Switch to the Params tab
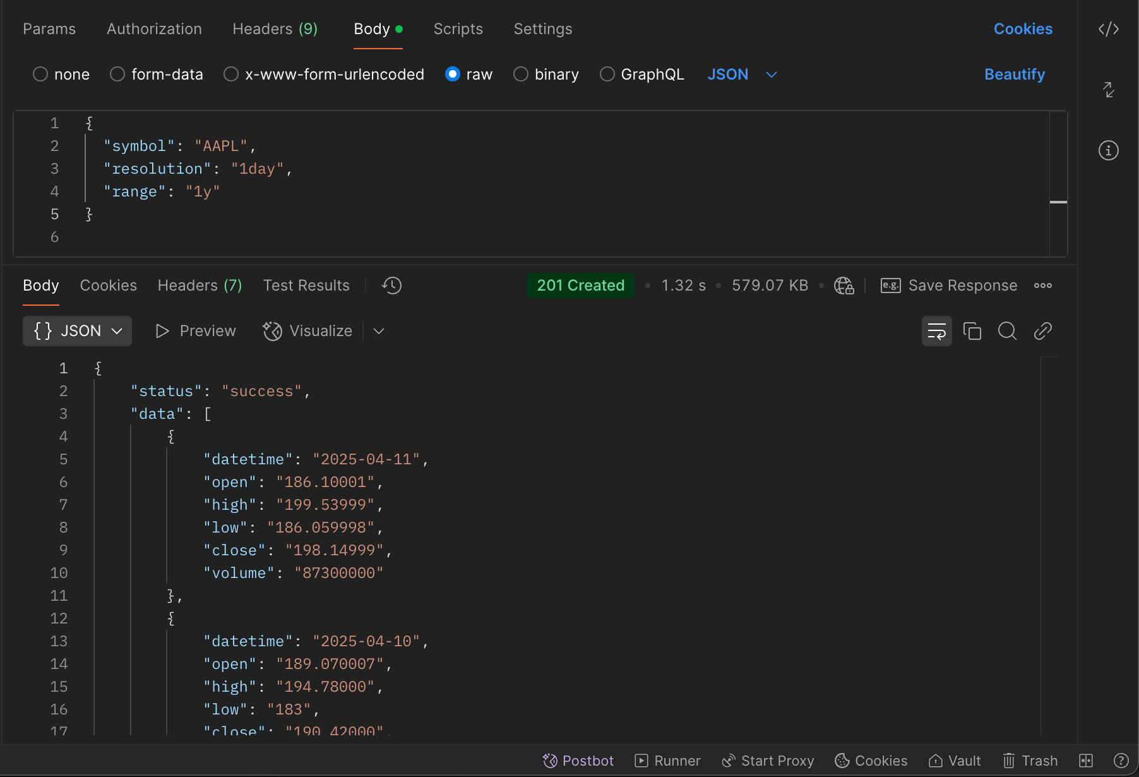Screen dimensions: 1139x777 coord(49,29)
